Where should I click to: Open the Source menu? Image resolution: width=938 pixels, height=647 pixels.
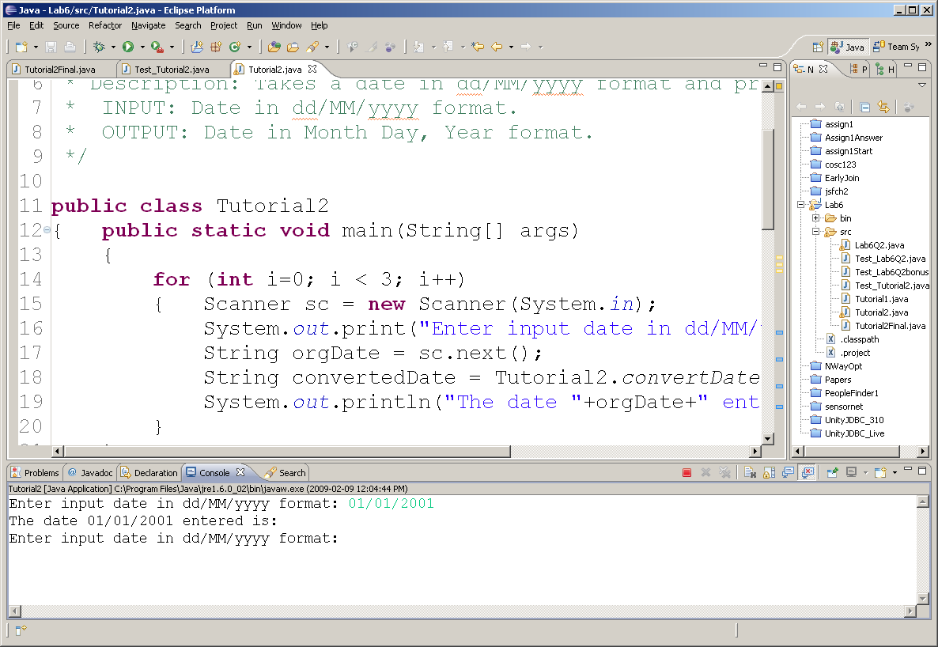[x=66, y=25]
